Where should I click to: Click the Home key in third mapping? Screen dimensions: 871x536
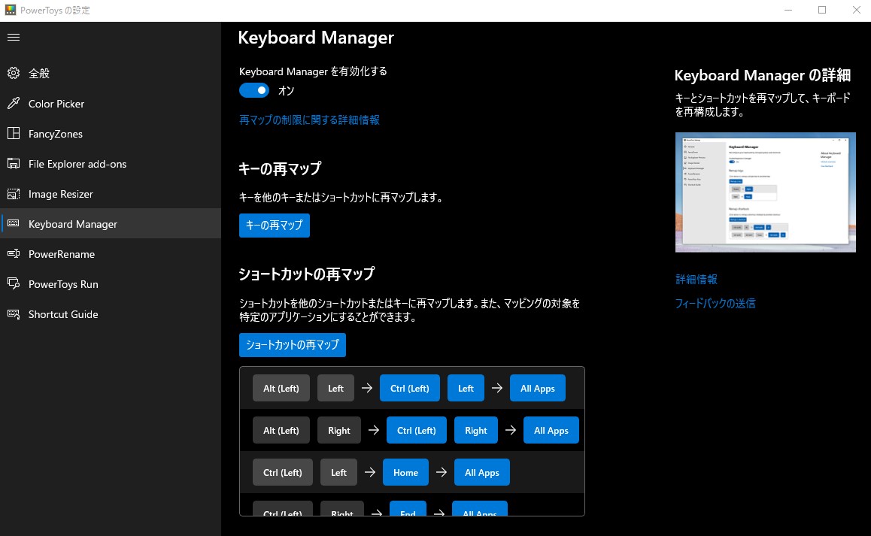pyautogui.click(x=405, y=473)
